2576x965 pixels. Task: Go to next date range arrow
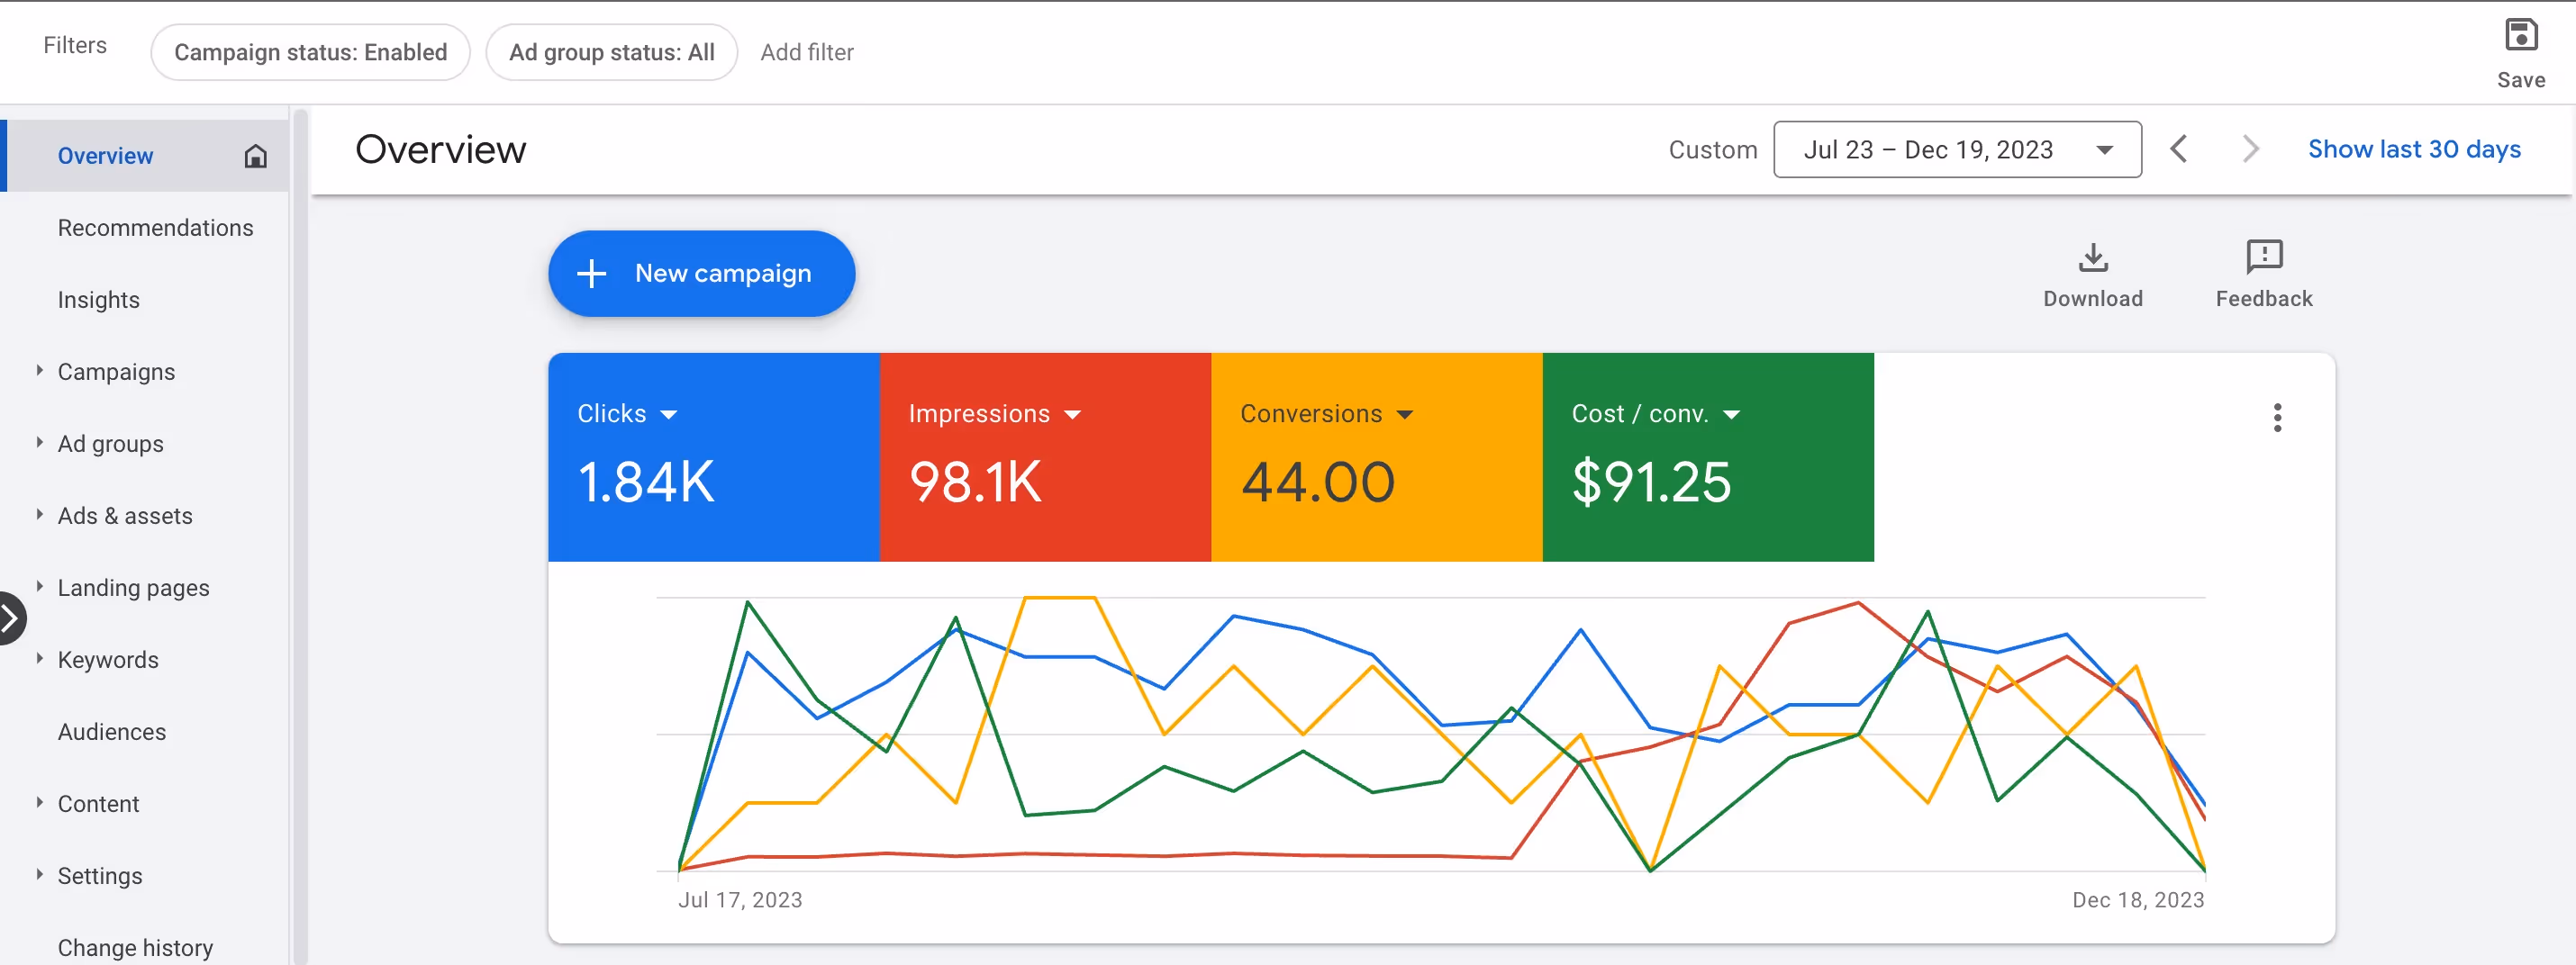(x=2250, y=149)
